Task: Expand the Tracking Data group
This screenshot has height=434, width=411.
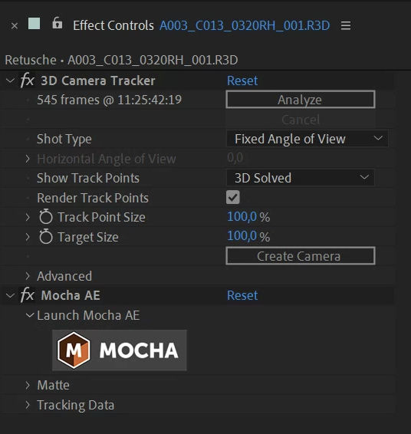Action: tap(28, 405)
